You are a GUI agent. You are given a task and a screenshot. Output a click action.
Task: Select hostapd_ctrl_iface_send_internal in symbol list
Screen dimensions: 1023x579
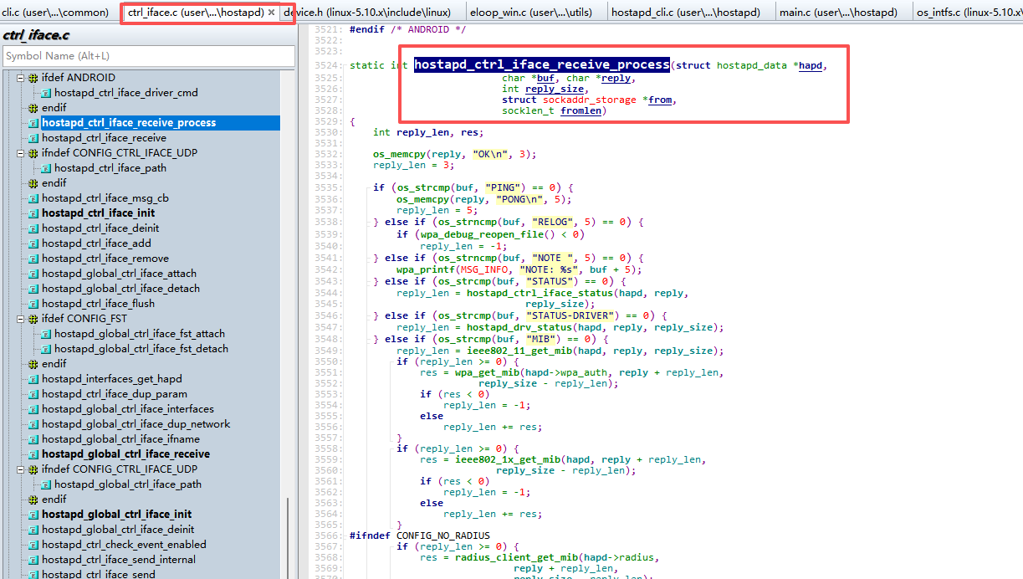click(119, 560)
